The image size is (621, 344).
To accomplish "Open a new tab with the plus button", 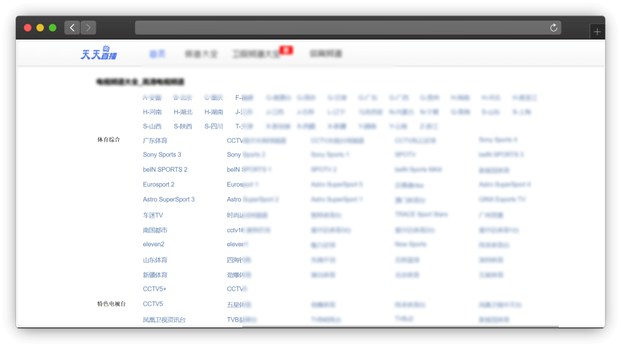I will pyautogui.click(x=597, y=32).
